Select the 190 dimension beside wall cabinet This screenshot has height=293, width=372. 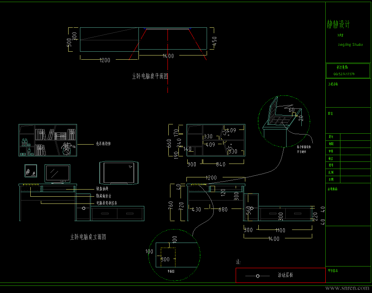pos(176,155)
